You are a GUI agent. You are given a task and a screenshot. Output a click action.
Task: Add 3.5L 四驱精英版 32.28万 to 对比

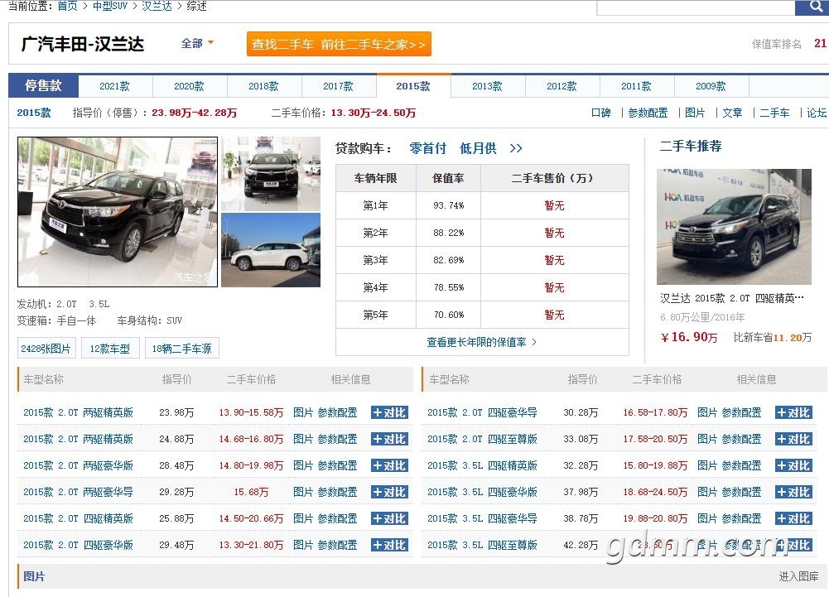tap(793, 465)
